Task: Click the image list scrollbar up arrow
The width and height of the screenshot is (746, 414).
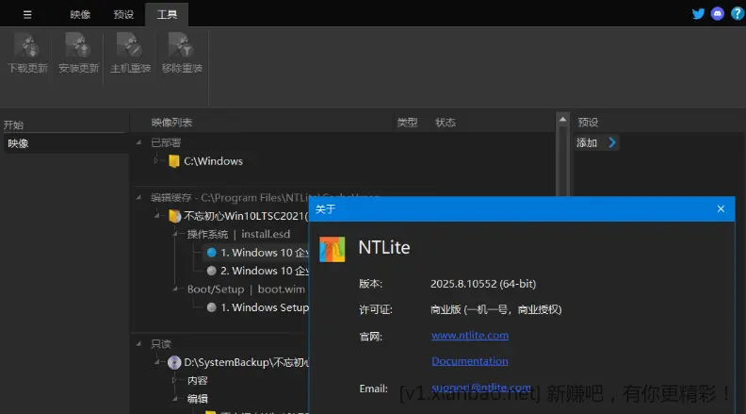Action: [x=562, y=121]
